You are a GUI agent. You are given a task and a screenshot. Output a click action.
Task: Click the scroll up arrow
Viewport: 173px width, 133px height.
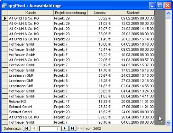pyautogui.click(x=168, y=13)
